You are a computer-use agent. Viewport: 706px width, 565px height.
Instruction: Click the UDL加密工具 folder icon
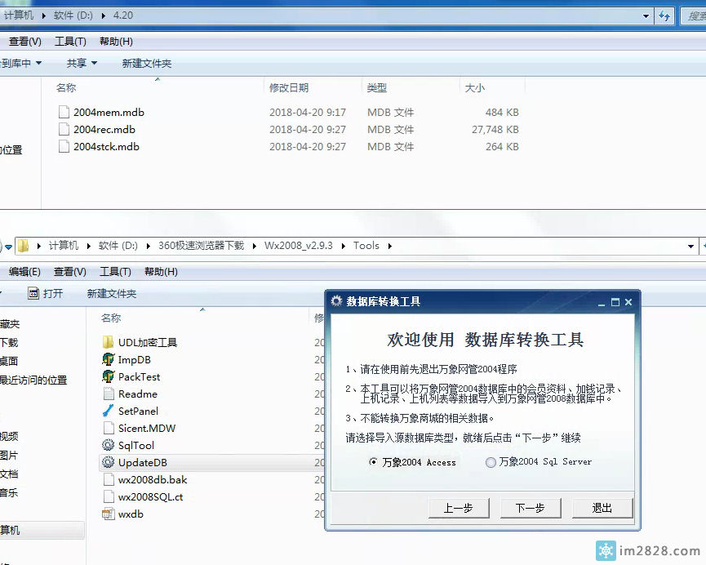click(108, 343)
